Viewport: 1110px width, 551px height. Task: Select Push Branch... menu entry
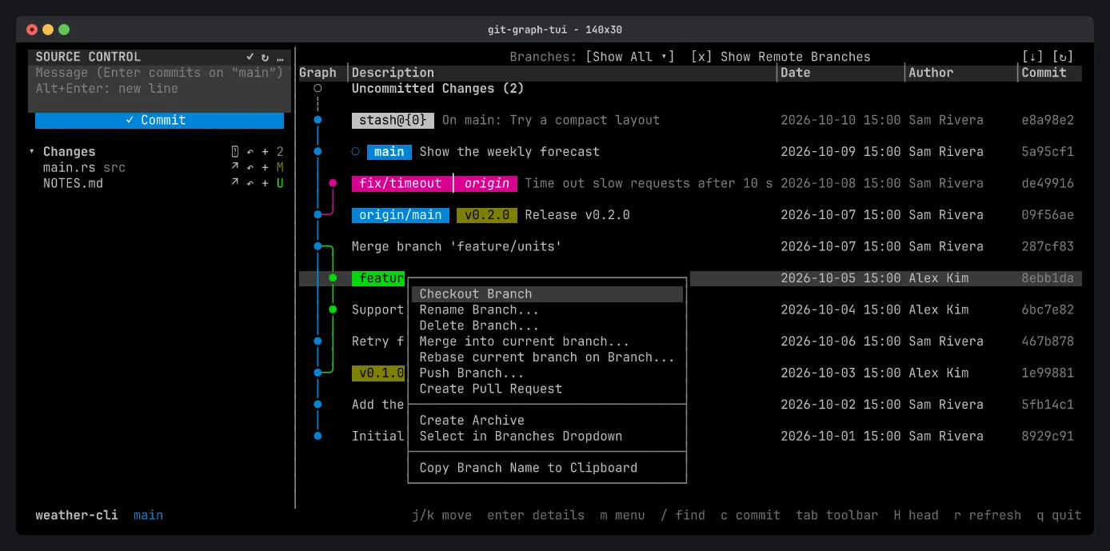(x=548, y=373)
